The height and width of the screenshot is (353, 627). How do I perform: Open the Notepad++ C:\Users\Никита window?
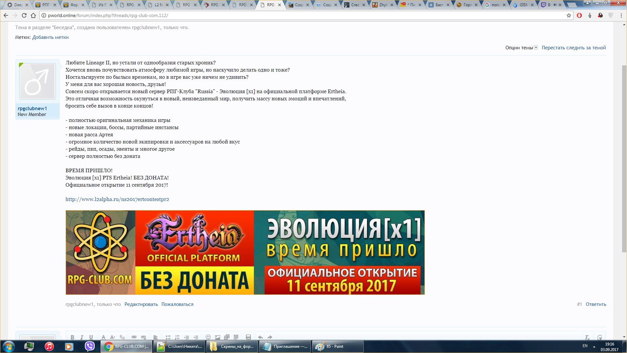(x=179, y=346)
